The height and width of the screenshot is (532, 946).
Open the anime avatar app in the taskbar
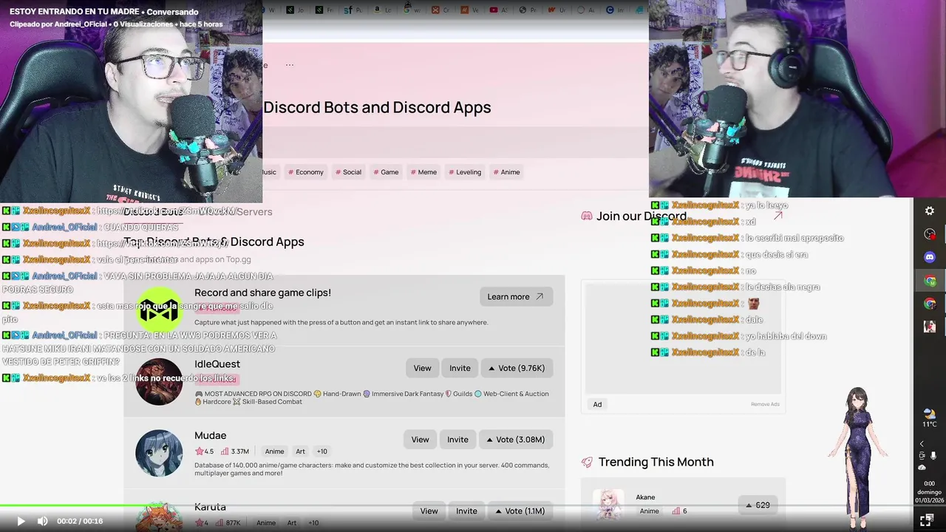pos(930,326)
